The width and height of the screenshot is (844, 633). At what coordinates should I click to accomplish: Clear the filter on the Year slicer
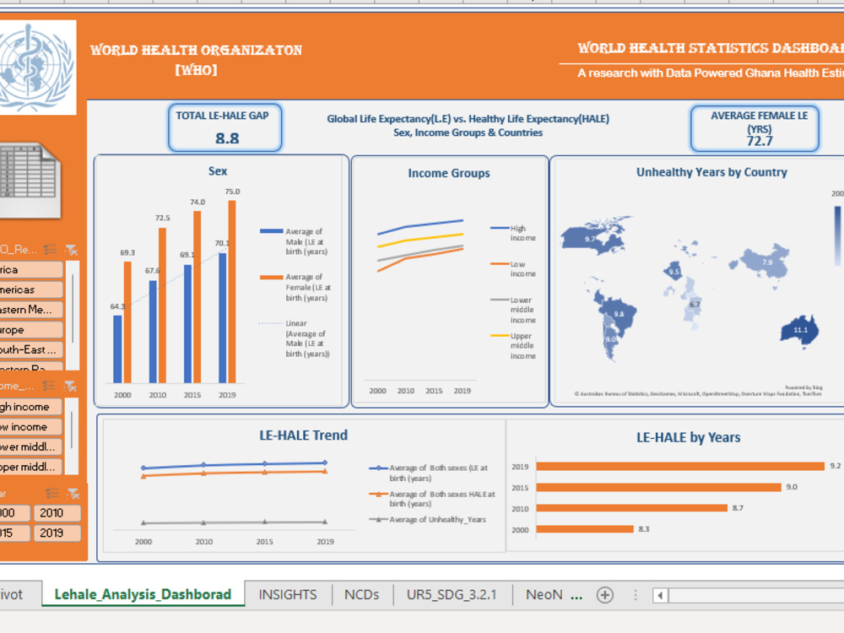pyautogui.click(x=73, y=493)
